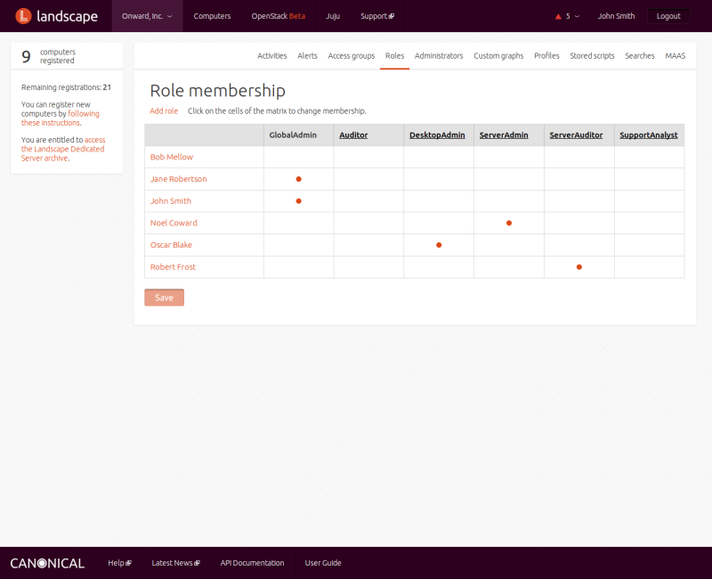Image resolution: width=712 pixels, height=579 pixels.
Task: Click the red alerts triangle icon
Action: tap(558, 16)
